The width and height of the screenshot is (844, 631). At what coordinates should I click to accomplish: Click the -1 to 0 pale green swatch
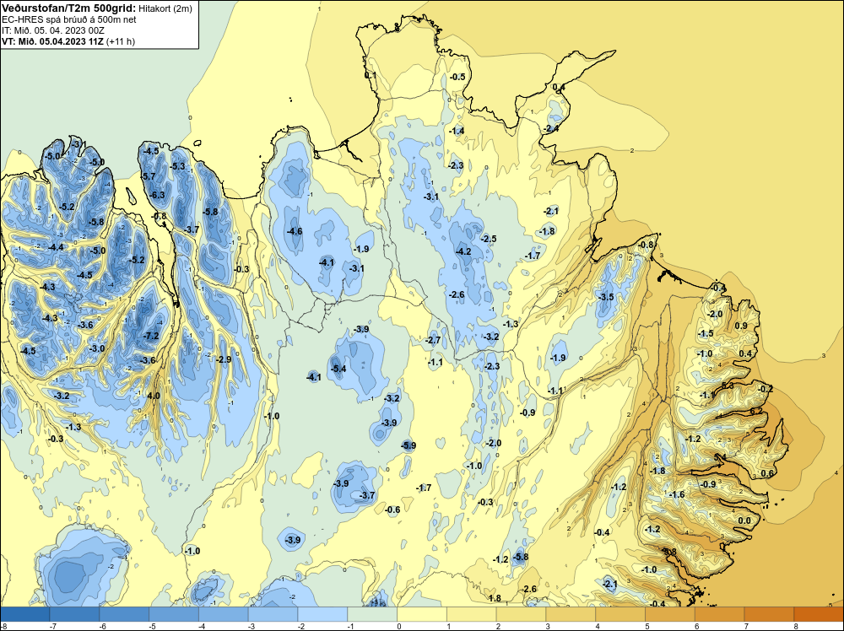(372, 614)
